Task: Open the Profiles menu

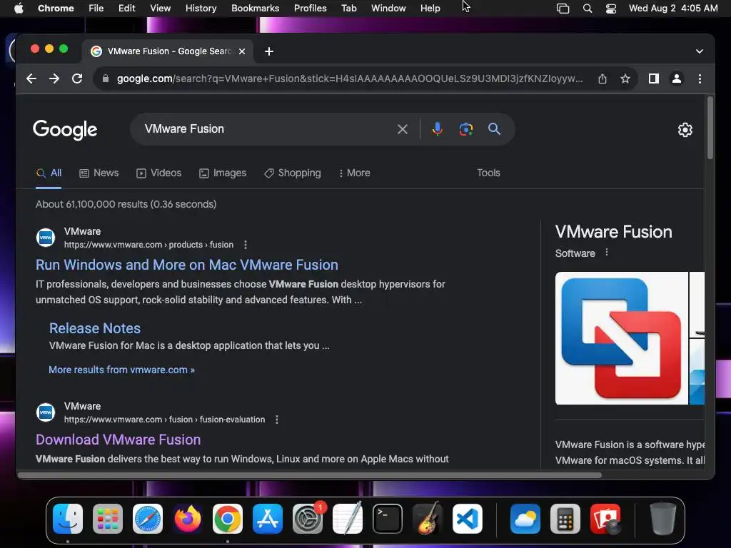Action: click(x=310, y=8)
